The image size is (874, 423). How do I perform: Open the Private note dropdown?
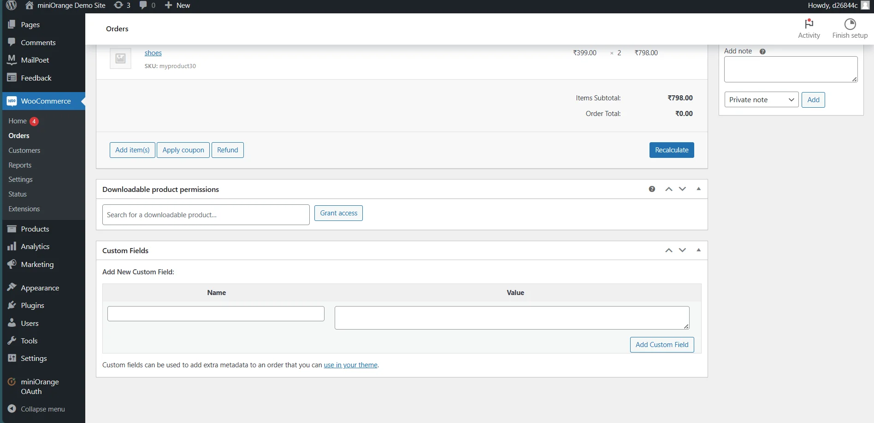pos(761,99)
